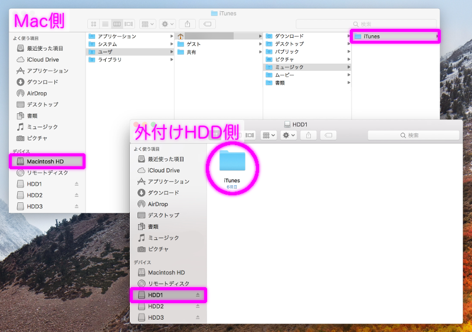
Task: Select iTunes folder in fourth column
Action: [x=395, y=37]
